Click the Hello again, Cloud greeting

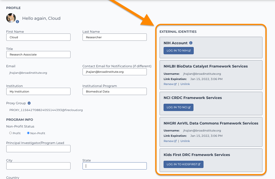41,18
